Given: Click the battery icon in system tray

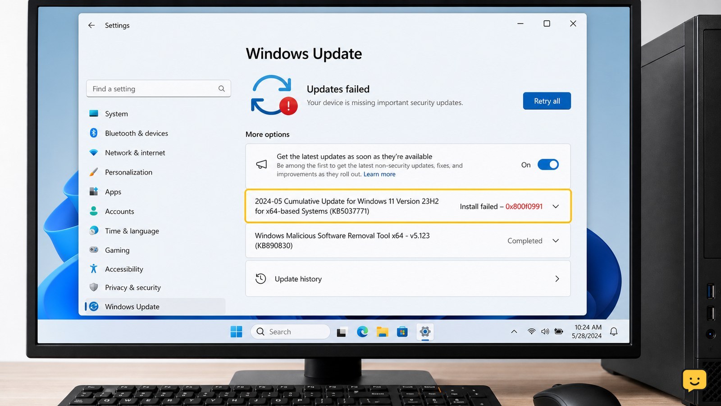Looking at the screenshot, I should click(x=559, y=332).
